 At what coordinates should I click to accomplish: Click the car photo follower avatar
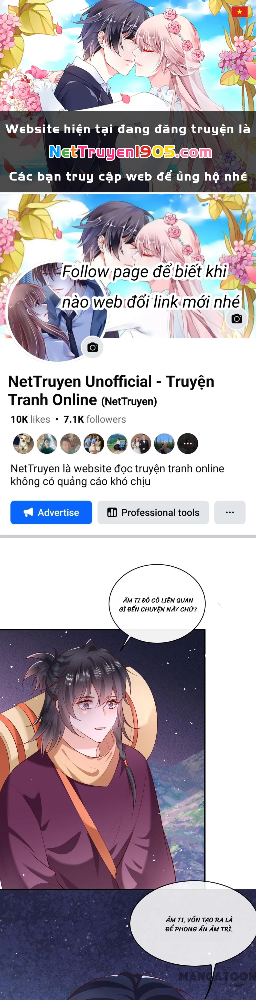(117, 443)
